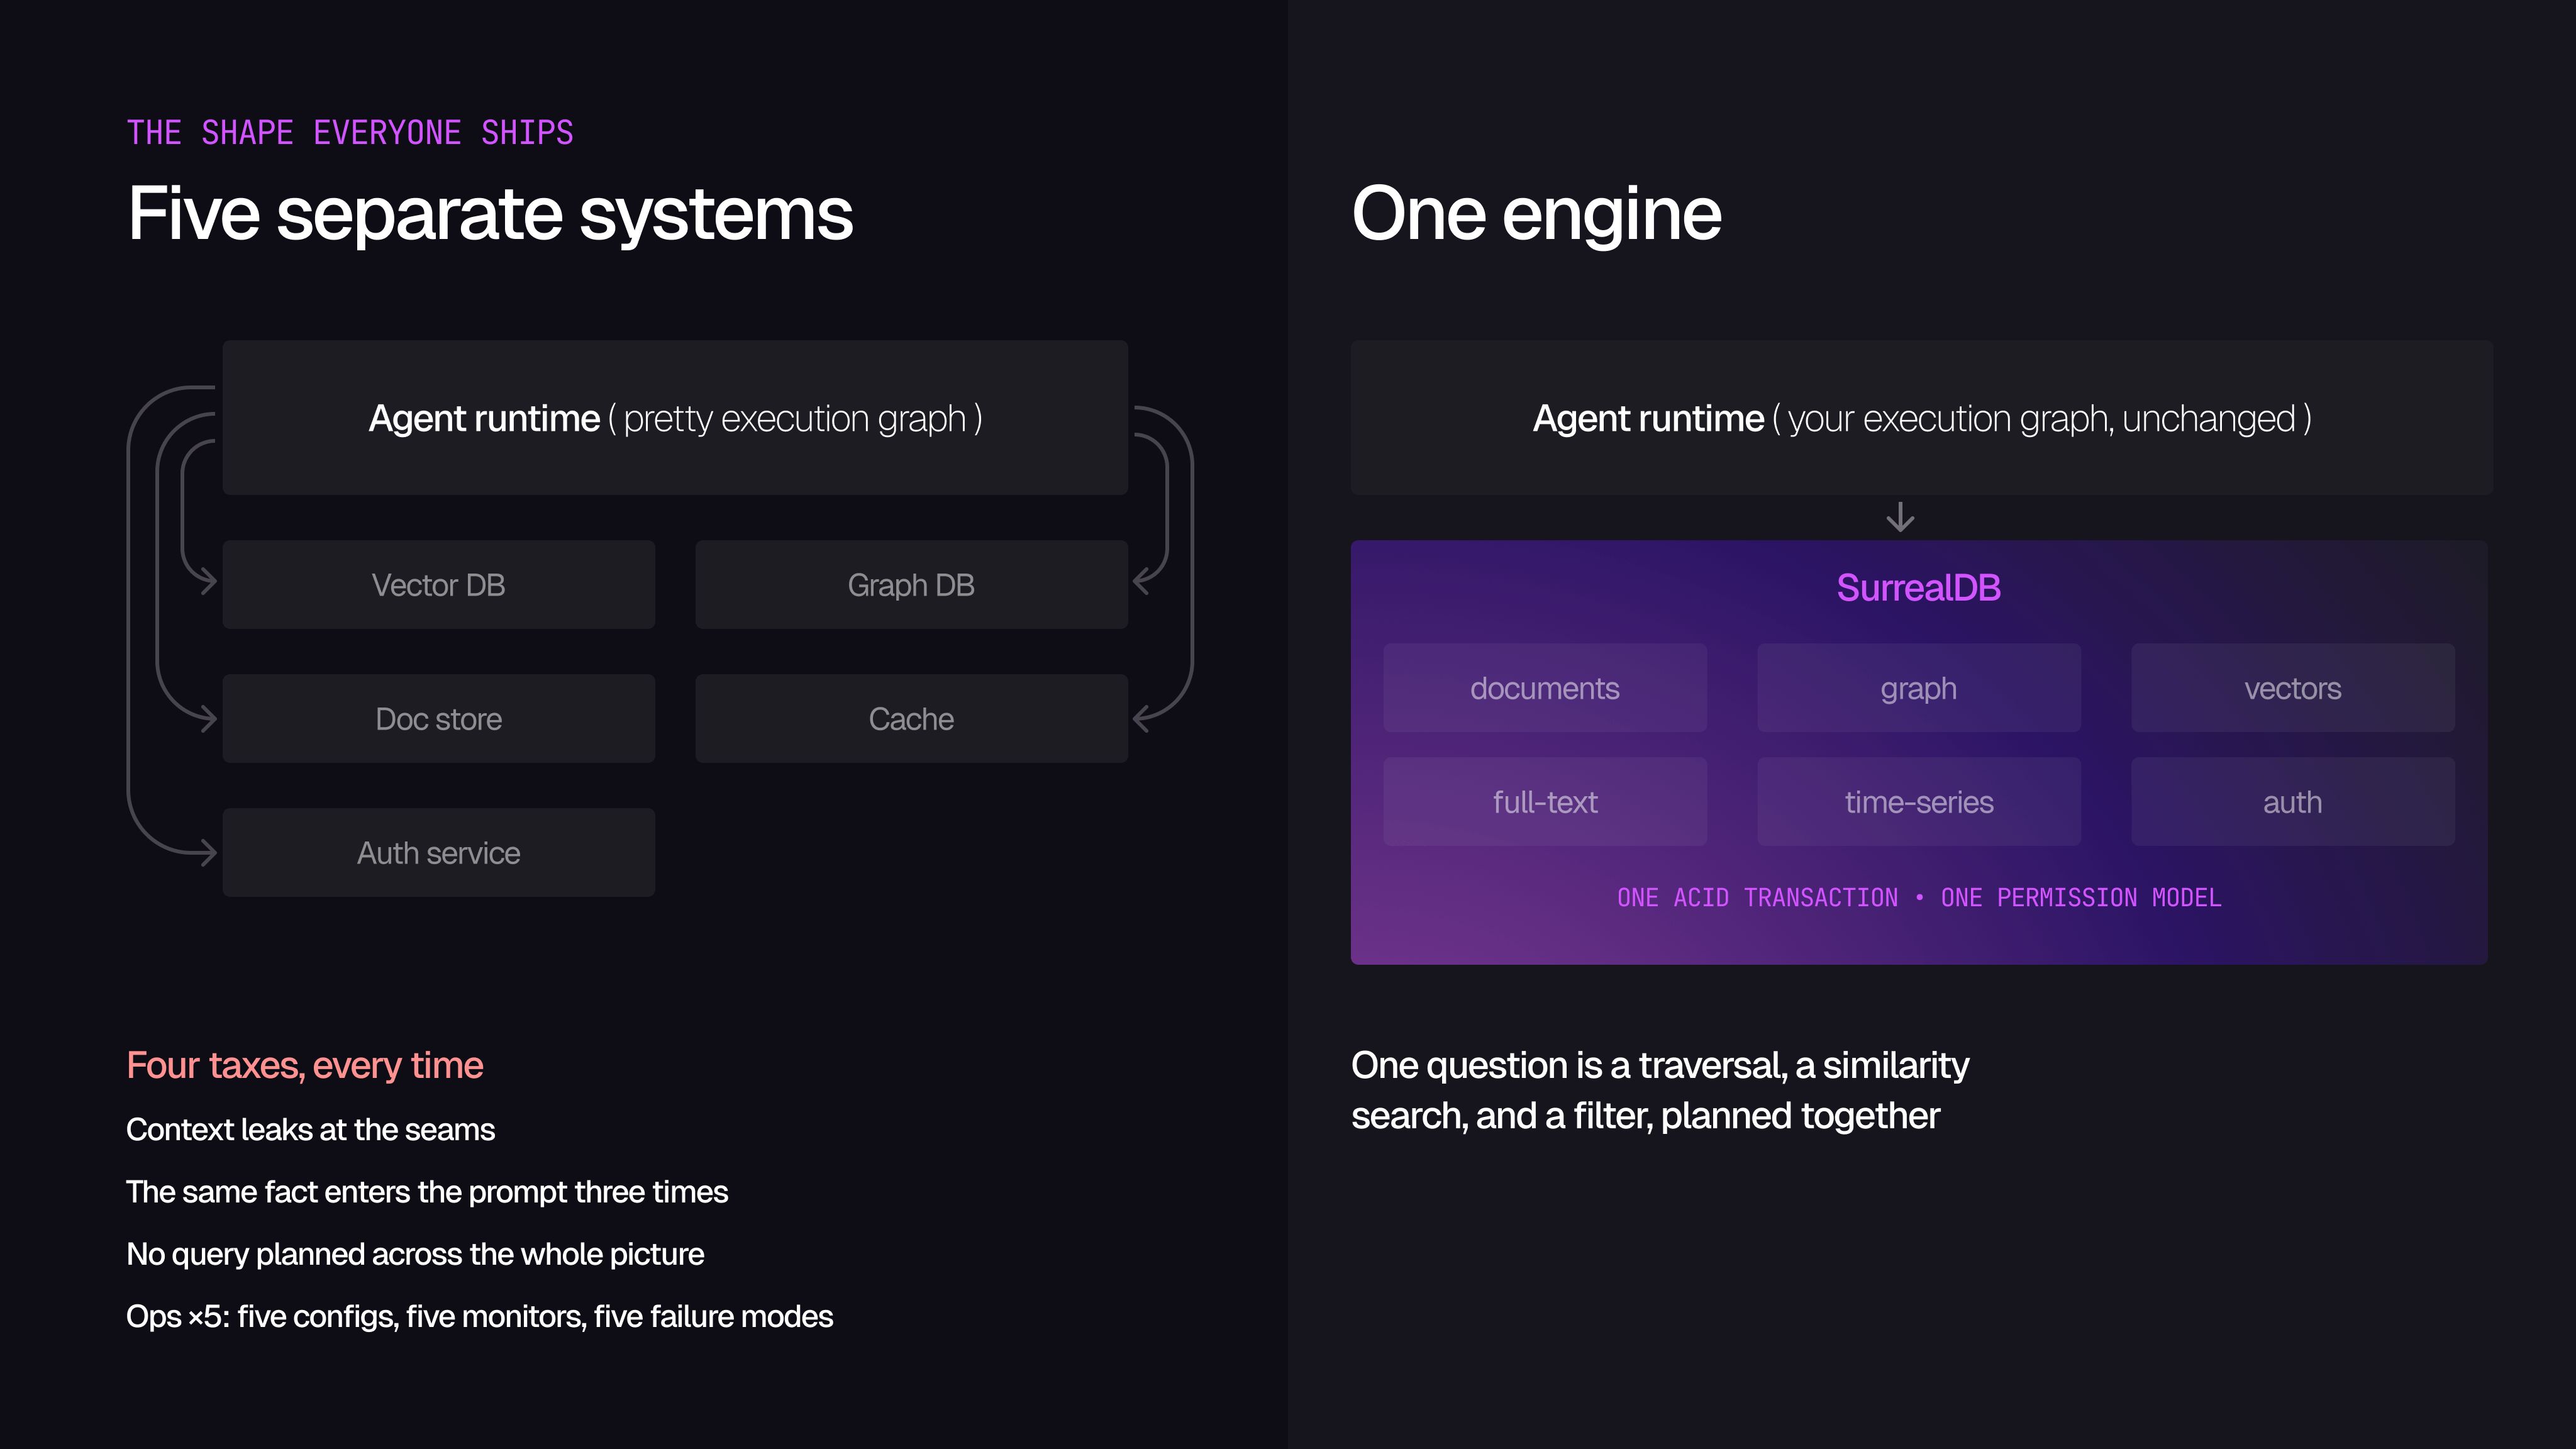Click the Vector DB box
Screen dimensions: 2576x1449
tap(439, 585)
